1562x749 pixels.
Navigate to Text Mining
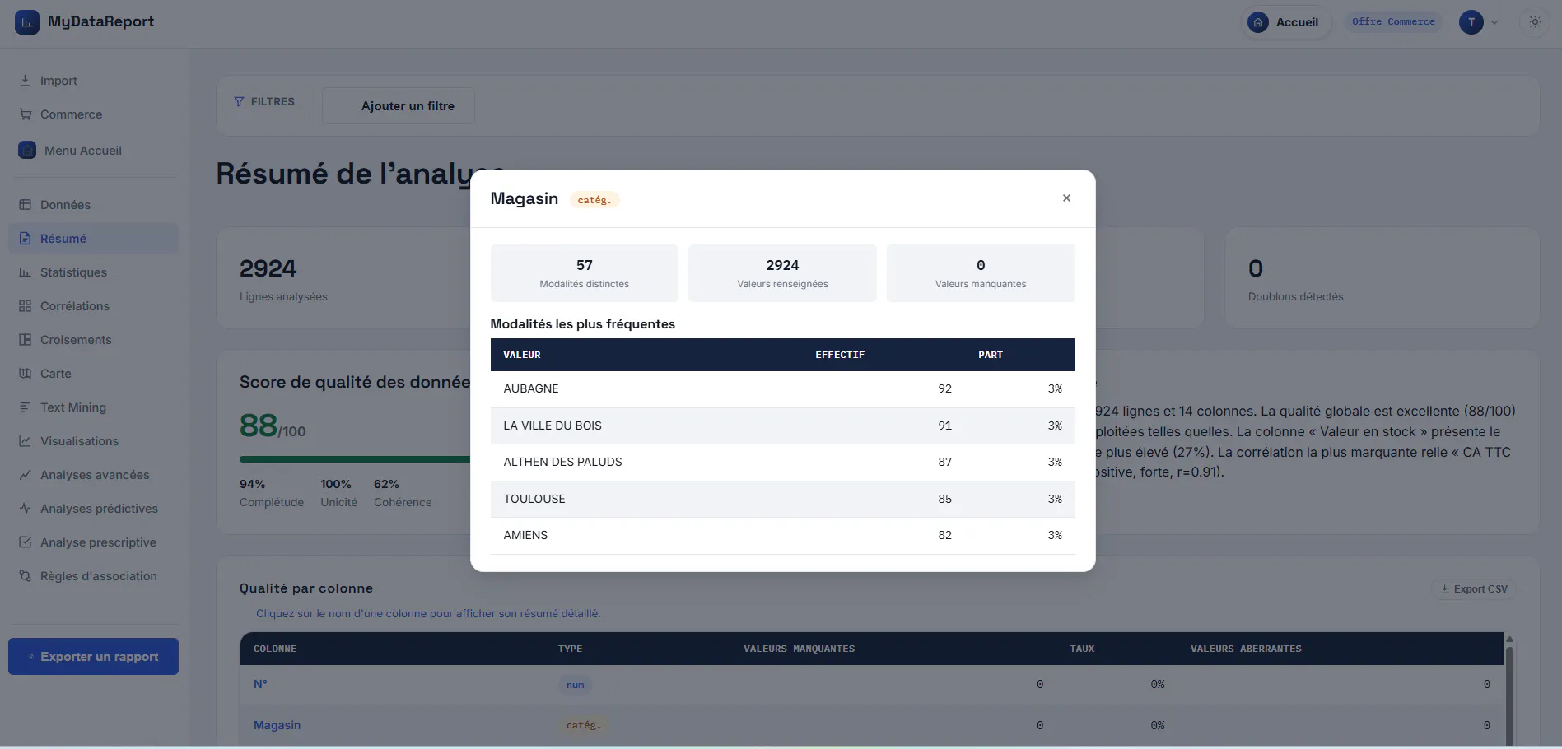point(93,407)
